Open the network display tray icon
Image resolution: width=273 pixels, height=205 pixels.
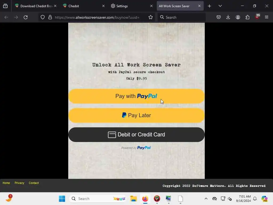pyautogui.click(x=223, y=199)
